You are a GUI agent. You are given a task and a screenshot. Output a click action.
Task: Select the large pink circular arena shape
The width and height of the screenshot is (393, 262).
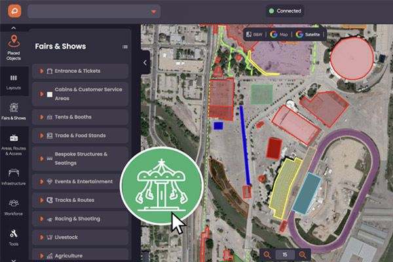click(352, 58)
